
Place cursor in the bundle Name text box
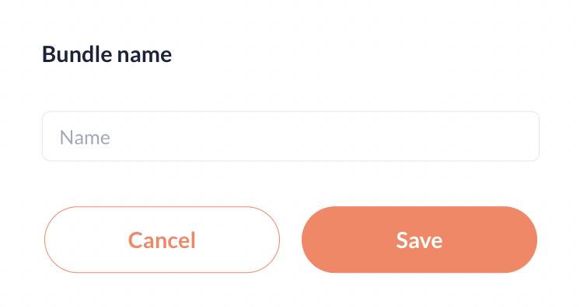pos(291,136)
